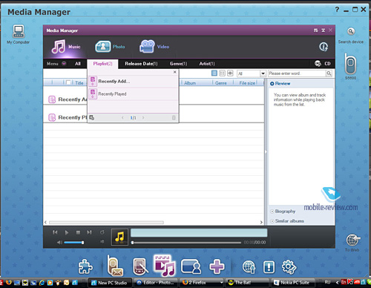The height and width of the screenshot is (288, 371).
Task: Select the Biography radio option
Action: coord(272,212)
